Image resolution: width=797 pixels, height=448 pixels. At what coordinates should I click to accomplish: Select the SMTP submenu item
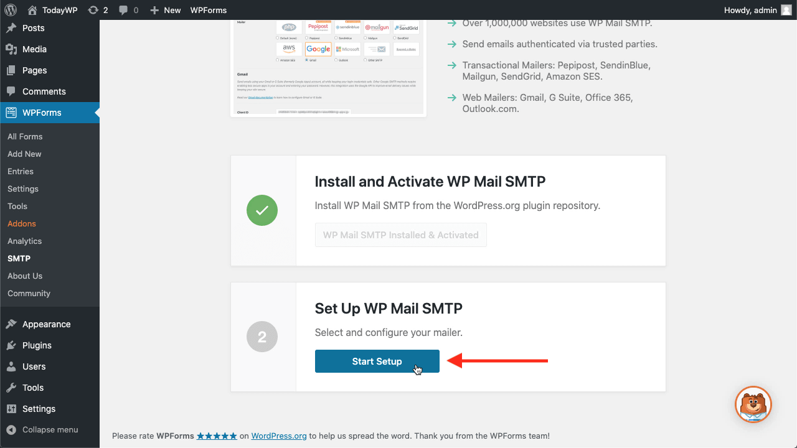(x=19, y=258)
